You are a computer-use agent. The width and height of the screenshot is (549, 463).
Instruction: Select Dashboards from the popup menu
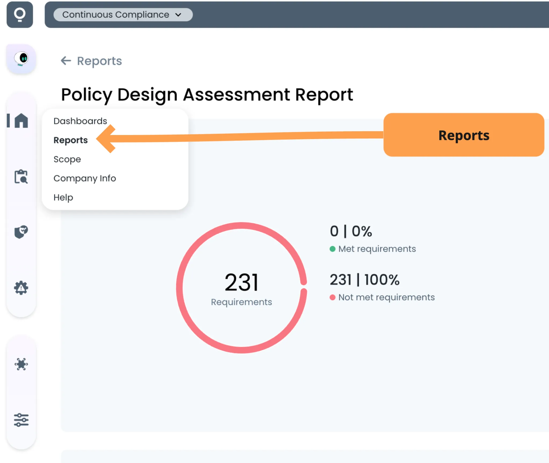coord(80,121)
